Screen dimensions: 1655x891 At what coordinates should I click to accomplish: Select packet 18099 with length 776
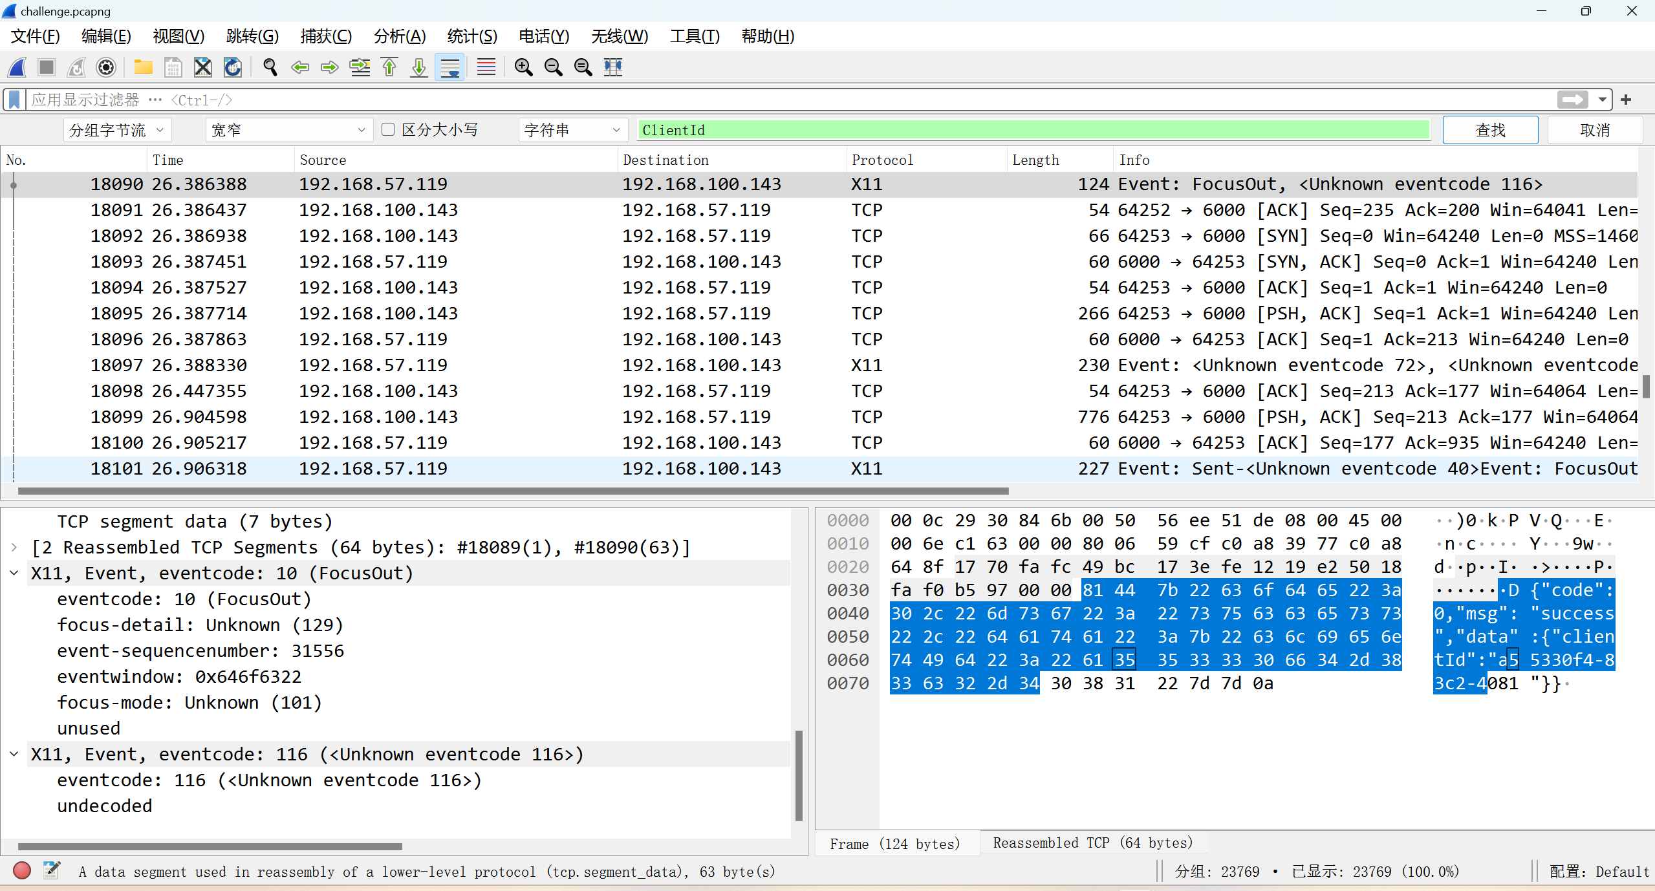click(819, 417)
